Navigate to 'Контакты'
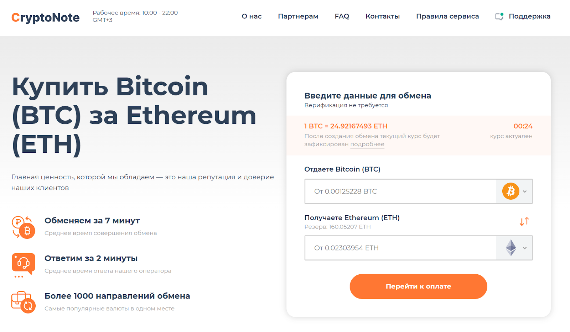This screenshot has height=332, width=570. pyautogui.click(x=383, y=16)
